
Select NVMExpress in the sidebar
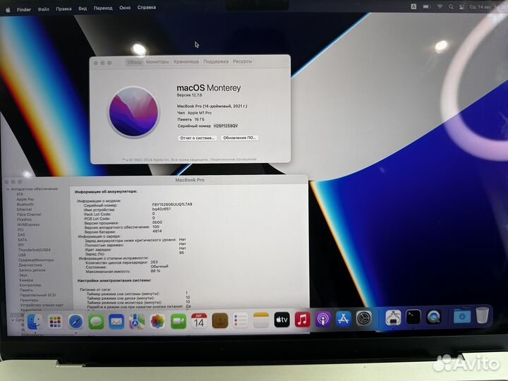pos(28,224)
